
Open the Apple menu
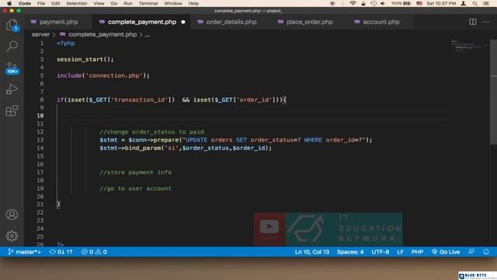(9, 3)
